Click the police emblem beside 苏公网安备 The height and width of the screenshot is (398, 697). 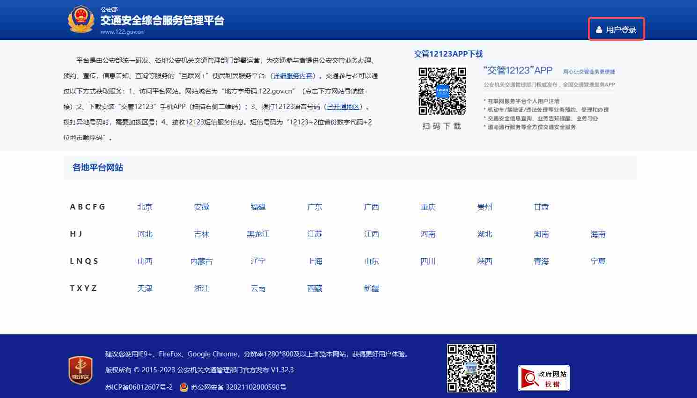click(183, 387)
